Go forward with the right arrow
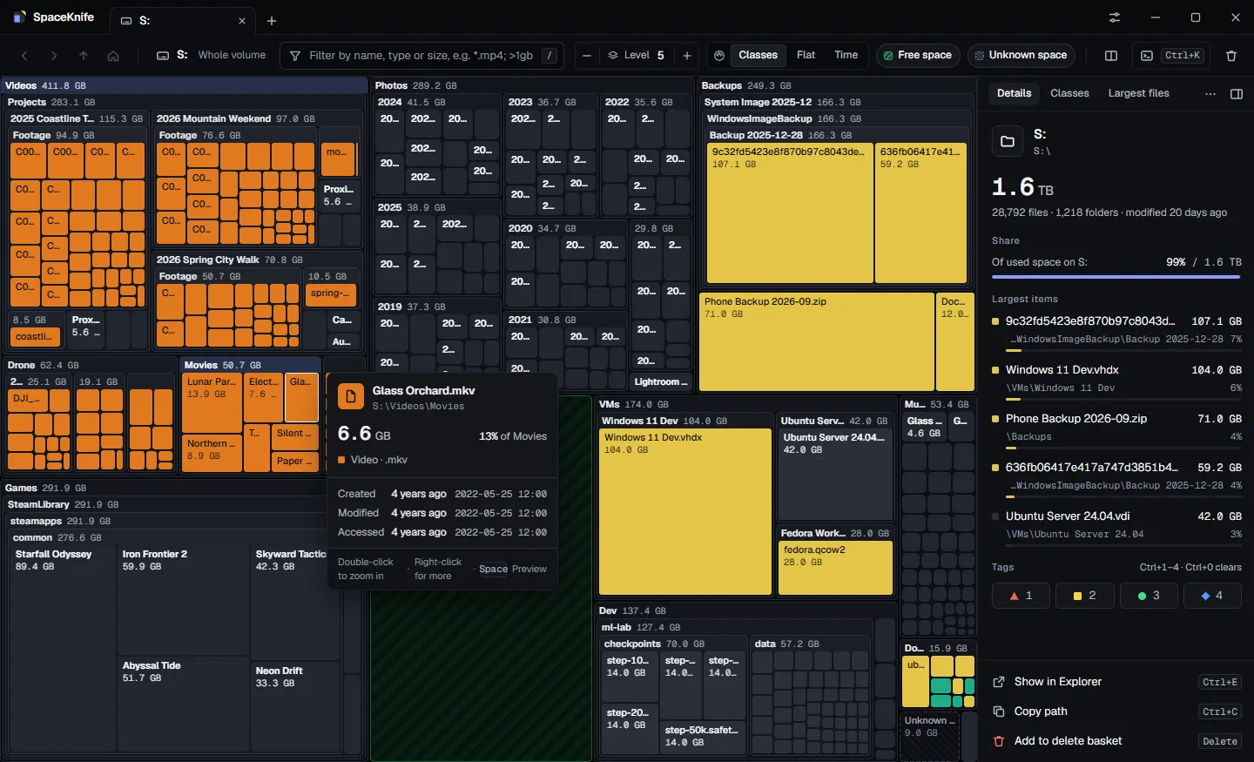Screen dimensions: 1254x762 click(54, 56)
